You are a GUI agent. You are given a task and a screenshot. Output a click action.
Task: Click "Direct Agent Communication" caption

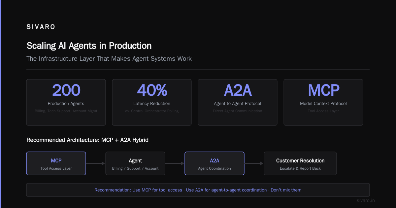click(x=238, y=111)
